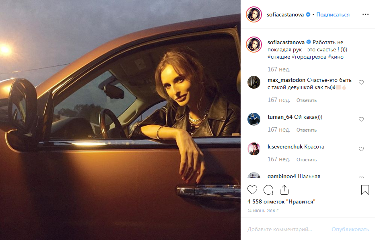Screen dimensions: 375x240
Task: Open comments with the speech bubble icon
Action: [268, 189]
